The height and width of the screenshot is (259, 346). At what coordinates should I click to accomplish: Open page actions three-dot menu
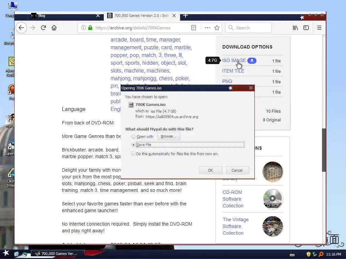(207, 28)
